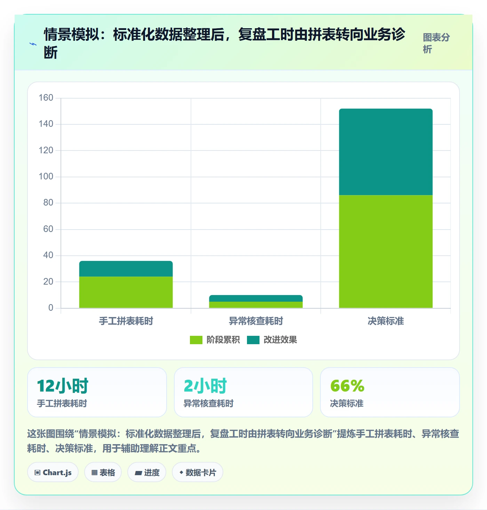Toggle the 阶段累积 legend item
487x510 pixels.
[215, 340]
